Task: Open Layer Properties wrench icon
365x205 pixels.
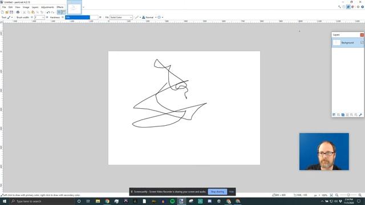Action: pos(360,115)
